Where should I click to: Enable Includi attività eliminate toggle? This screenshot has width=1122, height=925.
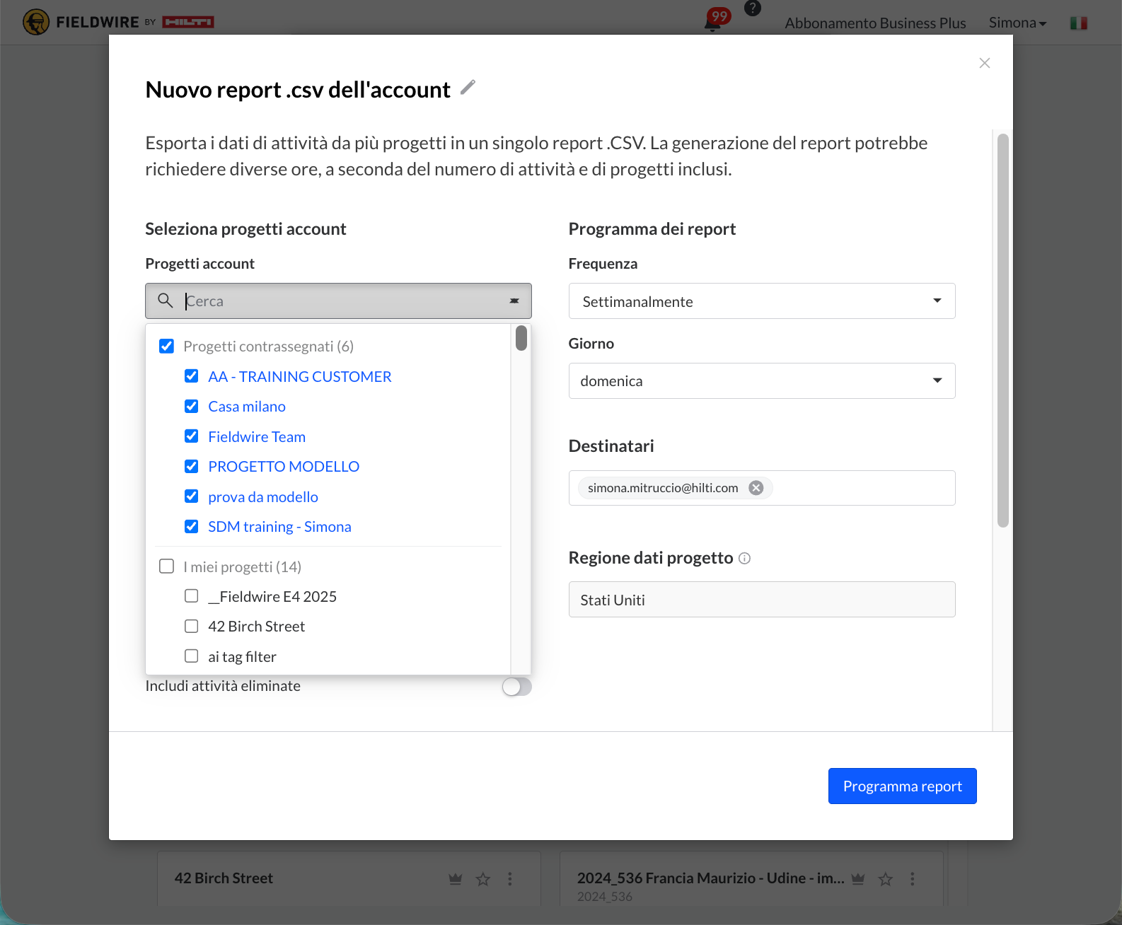click(516, 687)
